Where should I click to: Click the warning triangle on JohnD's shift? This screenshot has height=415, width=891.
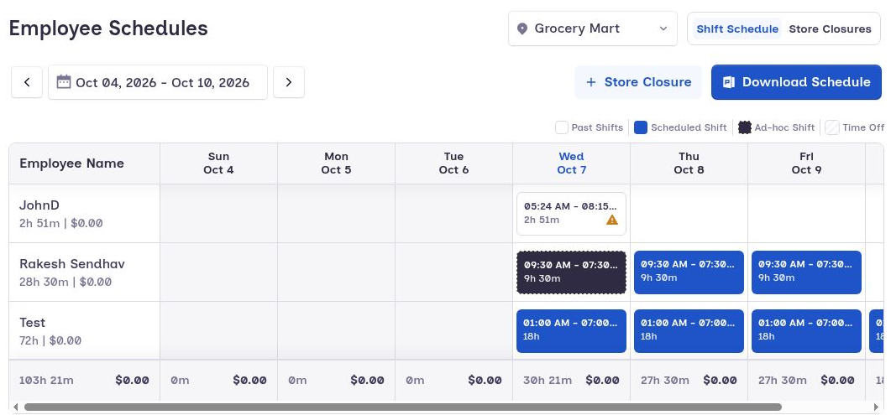coord(612,220)
